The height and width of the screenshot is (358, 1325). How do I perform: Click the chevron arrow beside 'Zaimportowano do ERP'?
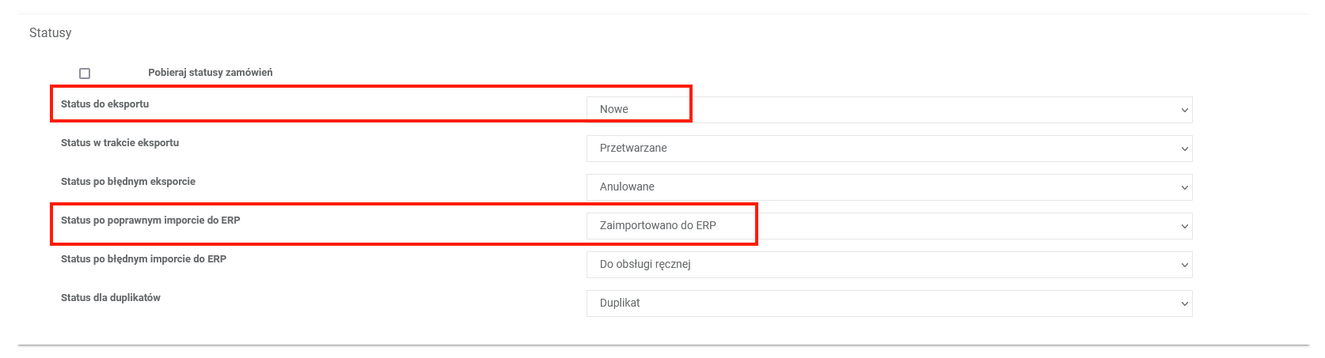click(x=1184, y=226)
